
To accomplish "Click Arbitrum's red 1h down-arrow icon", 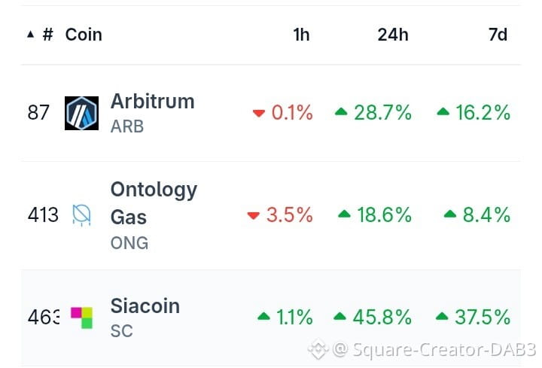I will 258,113.
